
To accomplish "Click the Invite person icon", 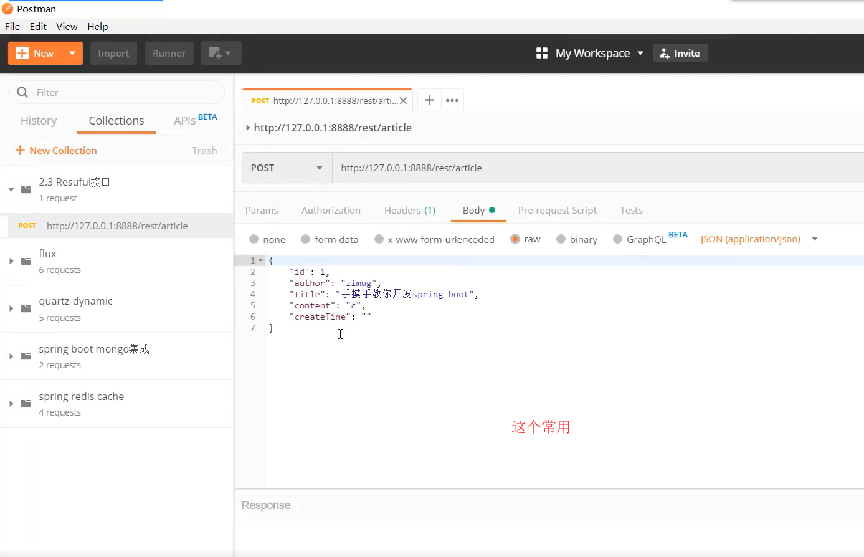I will tap(665, 54).
